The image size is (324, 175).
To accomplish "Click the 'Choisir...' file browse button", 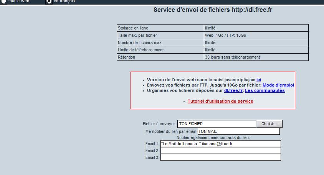I will point(269,124).
